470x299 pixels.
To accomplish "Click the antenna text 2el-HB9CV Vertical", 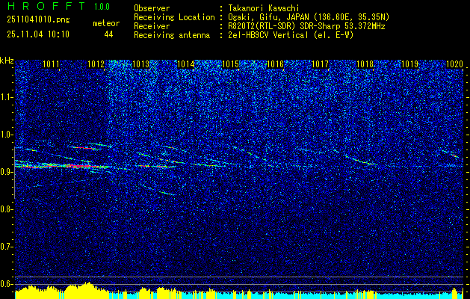I will (268, 35).
